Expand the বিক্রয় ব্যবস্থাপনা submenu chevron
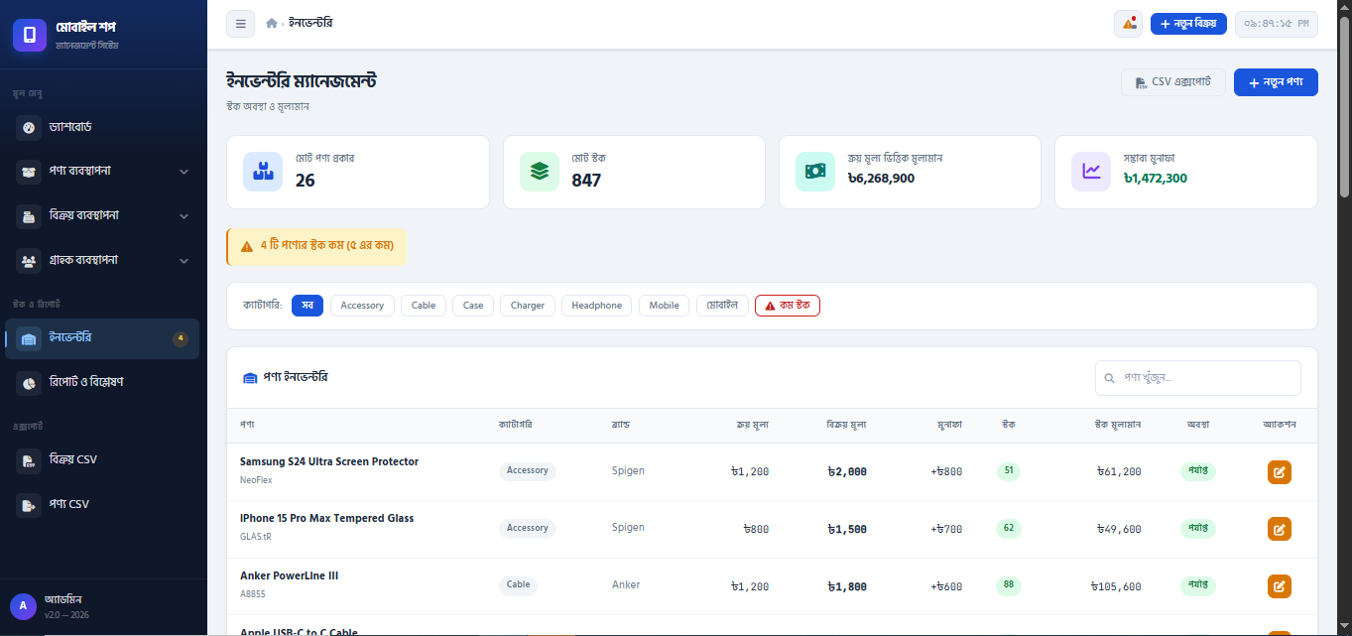 click(x=184, y=215)
